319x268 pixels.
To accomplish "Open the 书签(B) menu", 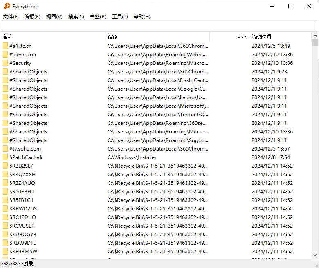I will click(98, 17).
